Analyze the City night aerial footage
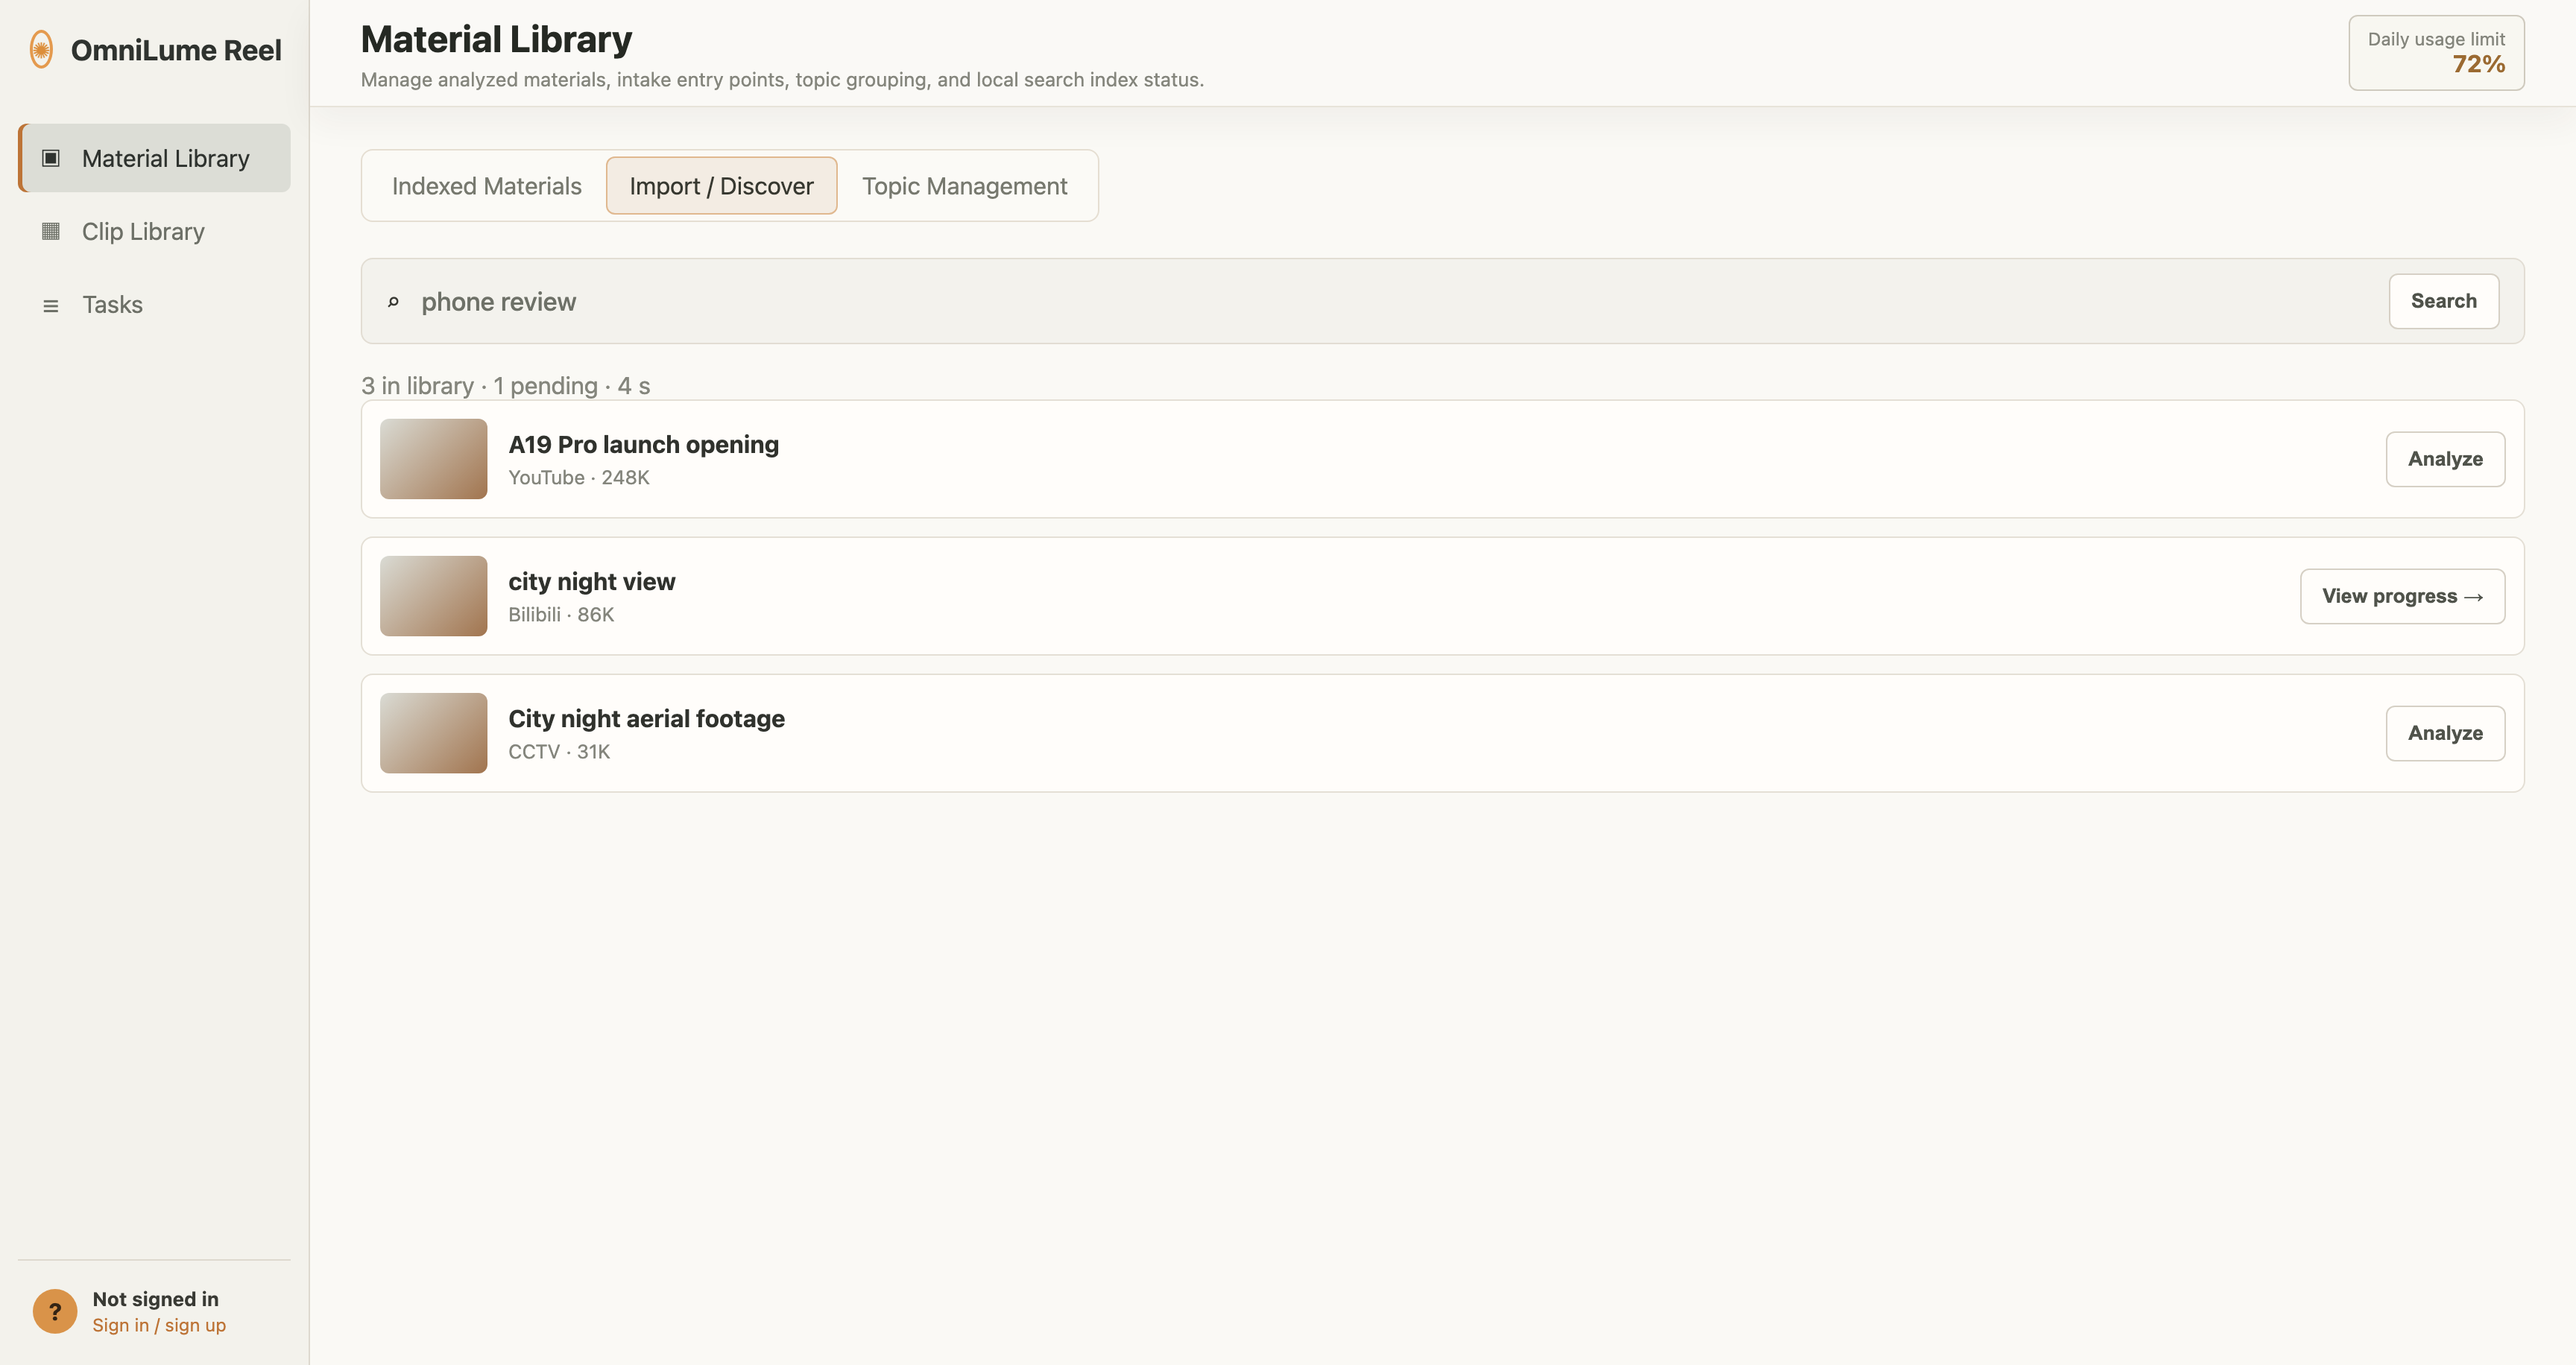 click(2445, 733)
